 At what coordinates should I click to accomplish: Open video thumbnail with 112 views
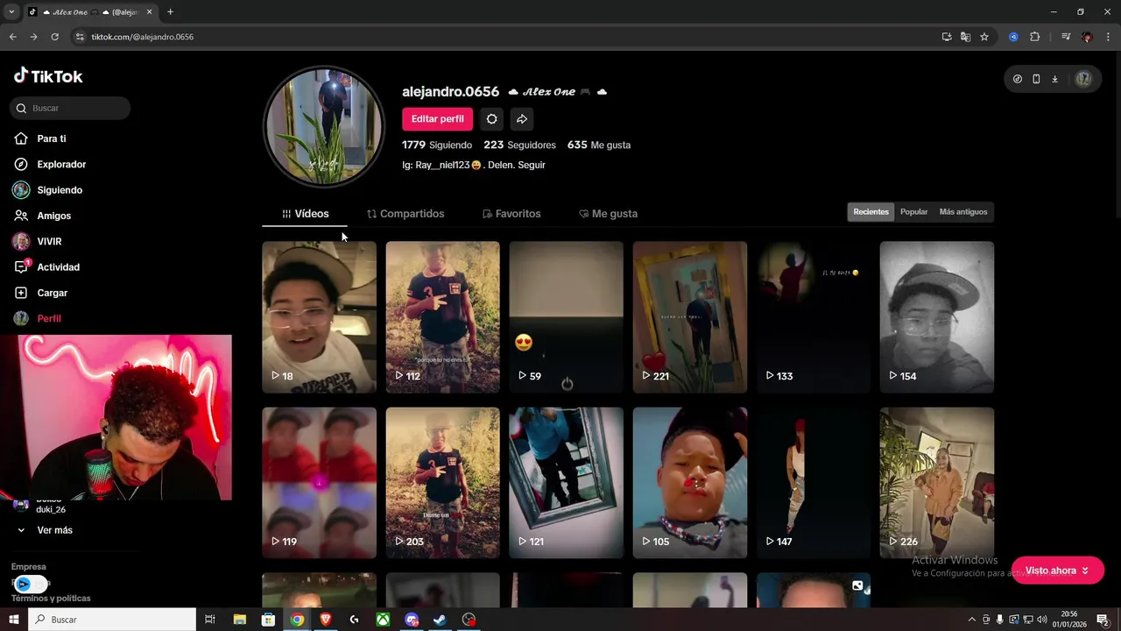[x=442, y=317]
